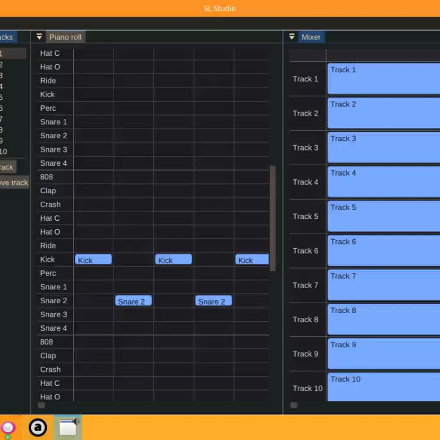Switch to the Mixer tab

tap(311, 37)
